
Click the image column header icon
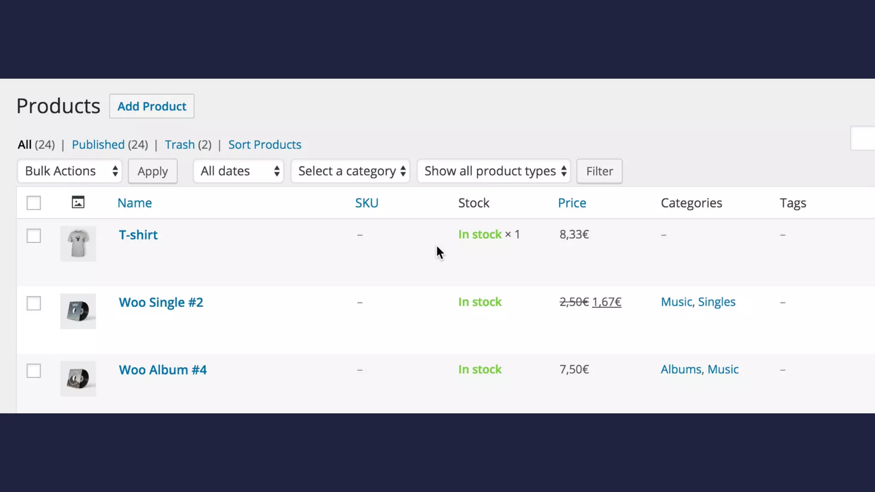coord(78,202)
